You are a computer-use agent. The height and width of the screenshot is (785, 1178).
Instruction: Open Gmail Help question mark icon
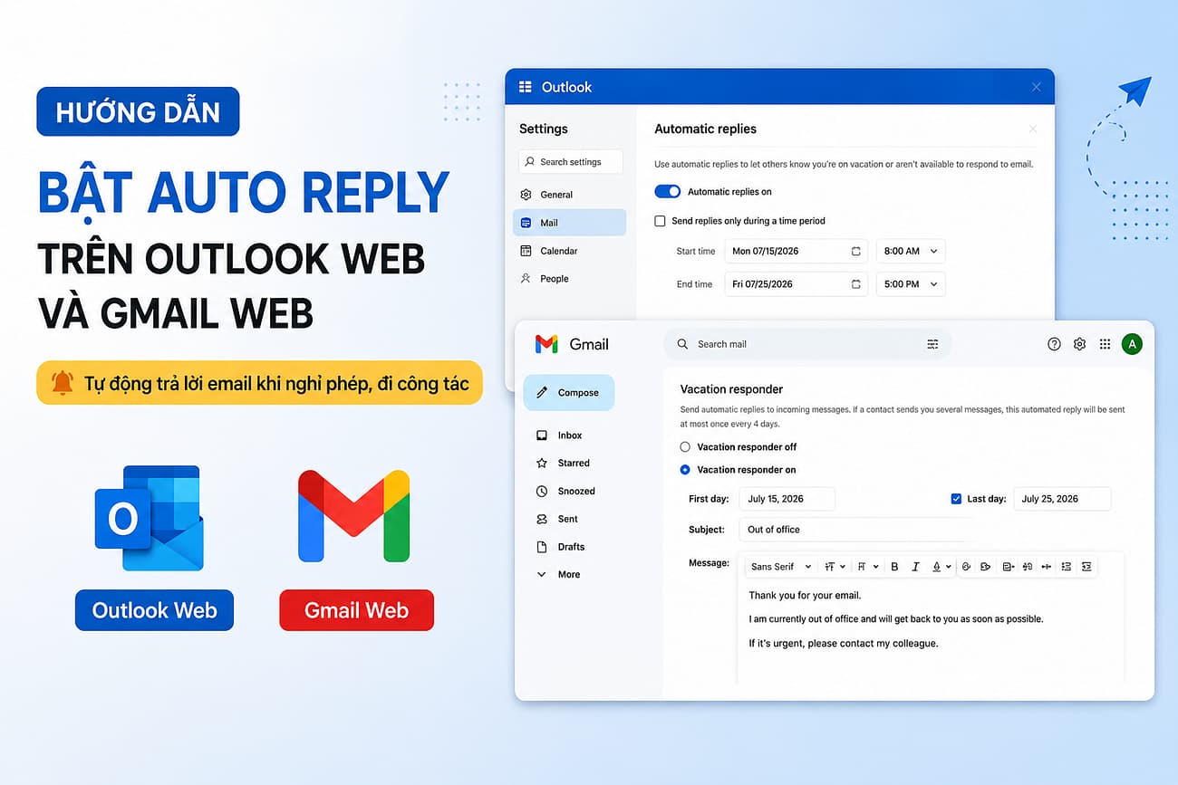coord(1054,344)
